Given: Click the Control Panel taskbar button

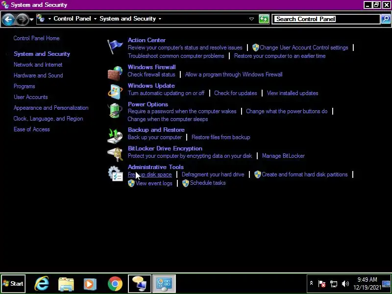Looking at the screenshot, I should click(x=164, y=284).
